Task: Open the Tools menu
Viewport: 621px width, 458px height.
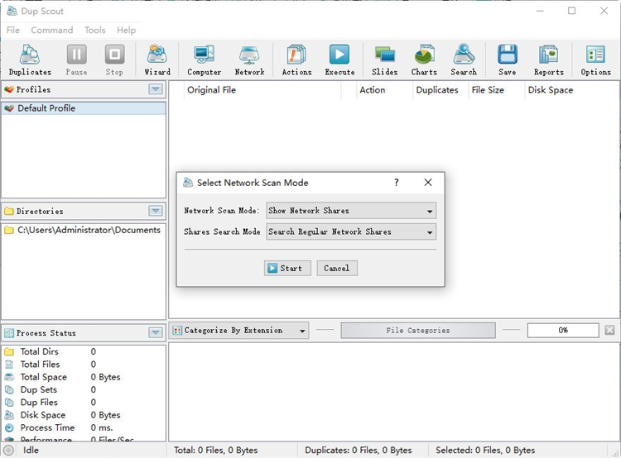Action: (95, 30)
